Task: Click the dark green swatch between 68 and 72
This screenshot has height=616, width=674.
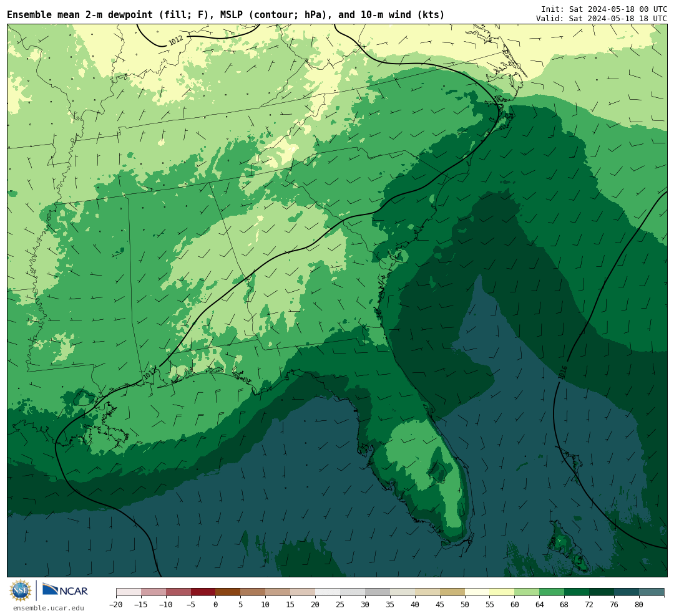Action: click(x=577, y=592)
